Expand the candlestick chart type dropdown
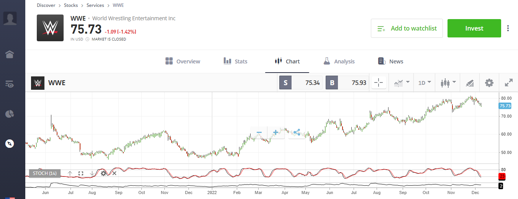The width and height of the screenshot is (518, 199). click(448, 83)
